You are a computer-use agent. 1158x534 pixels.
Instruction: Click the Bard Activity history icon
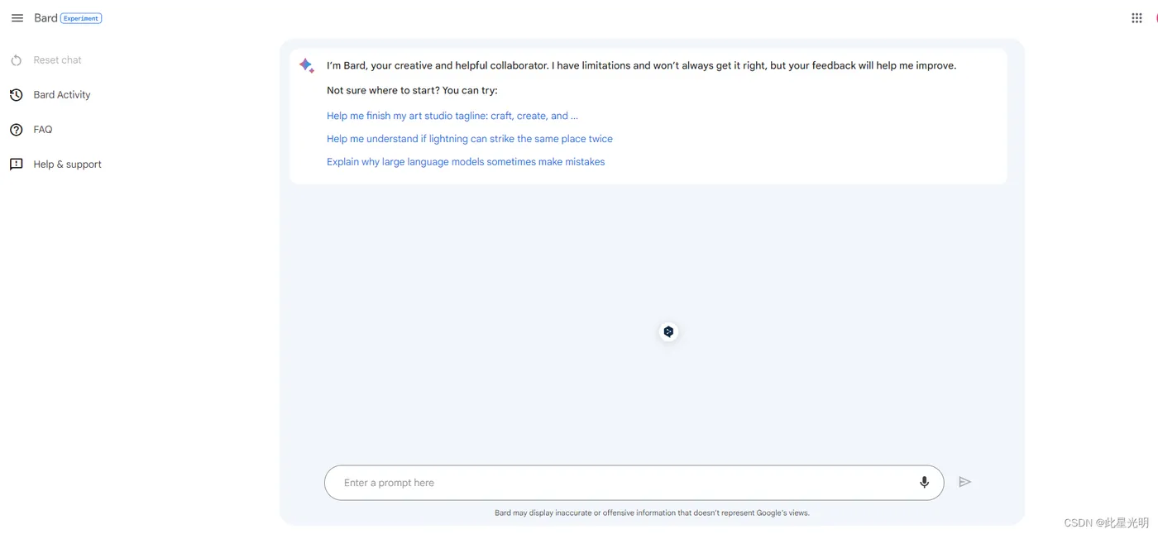click(x=16, y=95)
